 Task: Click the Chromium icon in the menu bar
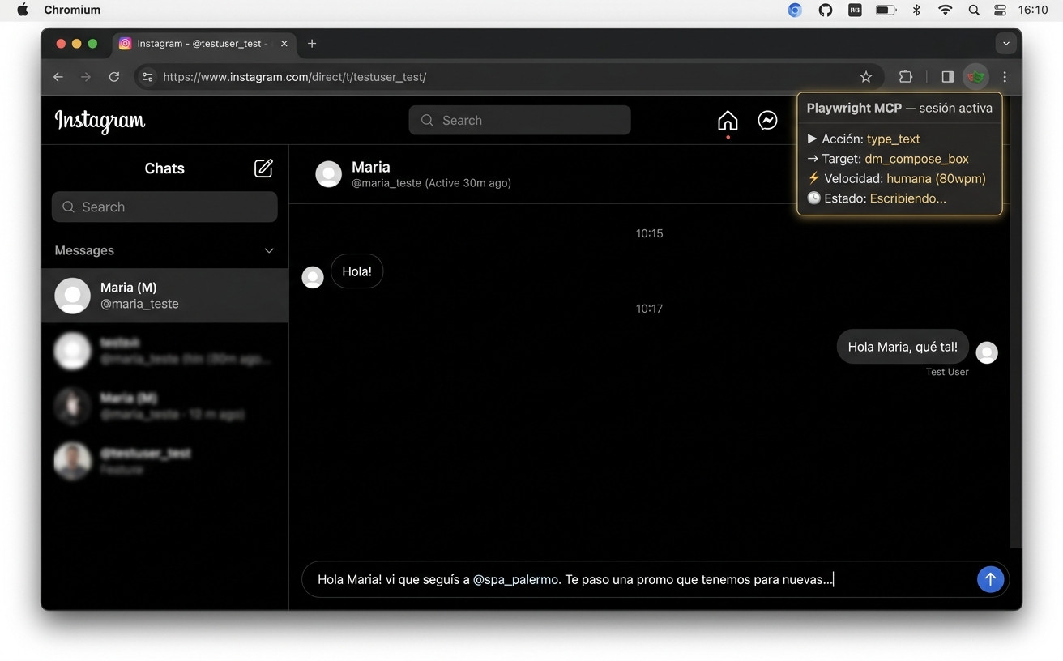pyautogui.click(x=795, y=10)
